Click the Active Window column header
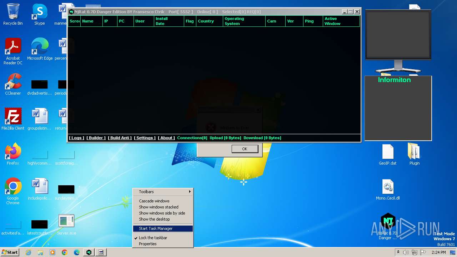 [341, 21]
